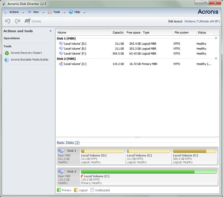
Task: Click Disk 2 icon in Basic Disks
Action: (61, 171)
